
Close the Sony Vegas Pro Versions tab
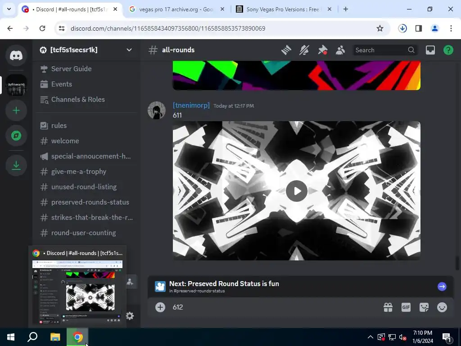click(329, 9)
